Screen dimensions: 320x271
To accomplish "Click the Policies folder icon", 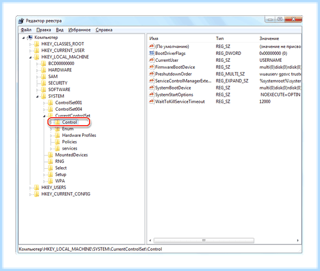I will coord(58,142).
